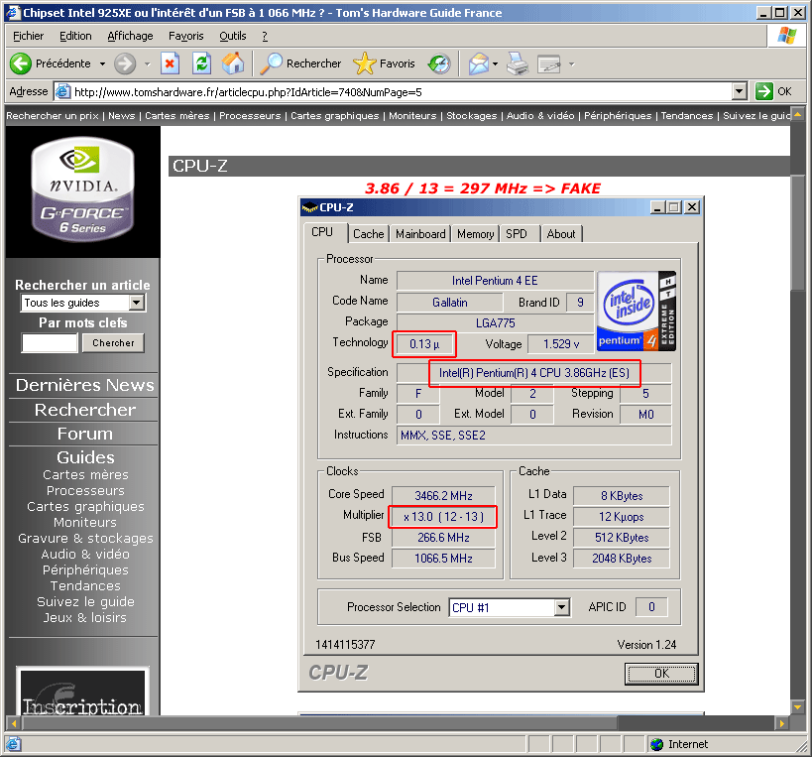812x757 pixels.
Task: Open the Dernières News link
Action: 85,385
